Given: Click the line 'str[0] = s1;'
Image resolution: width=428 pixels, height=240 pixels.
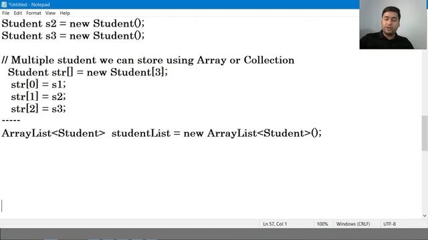Looking at the screenshot, I should coord(39,85).
